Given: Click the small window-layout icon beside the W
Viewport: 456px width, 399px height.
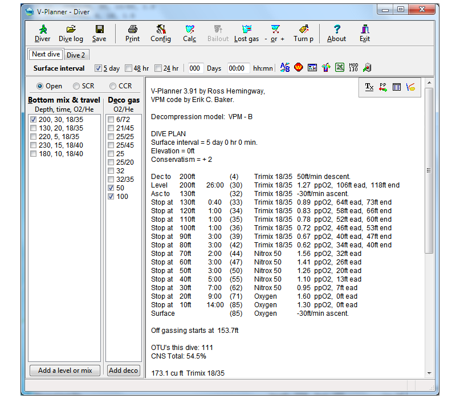Looking at the screenshot, I should coord(312,68).
